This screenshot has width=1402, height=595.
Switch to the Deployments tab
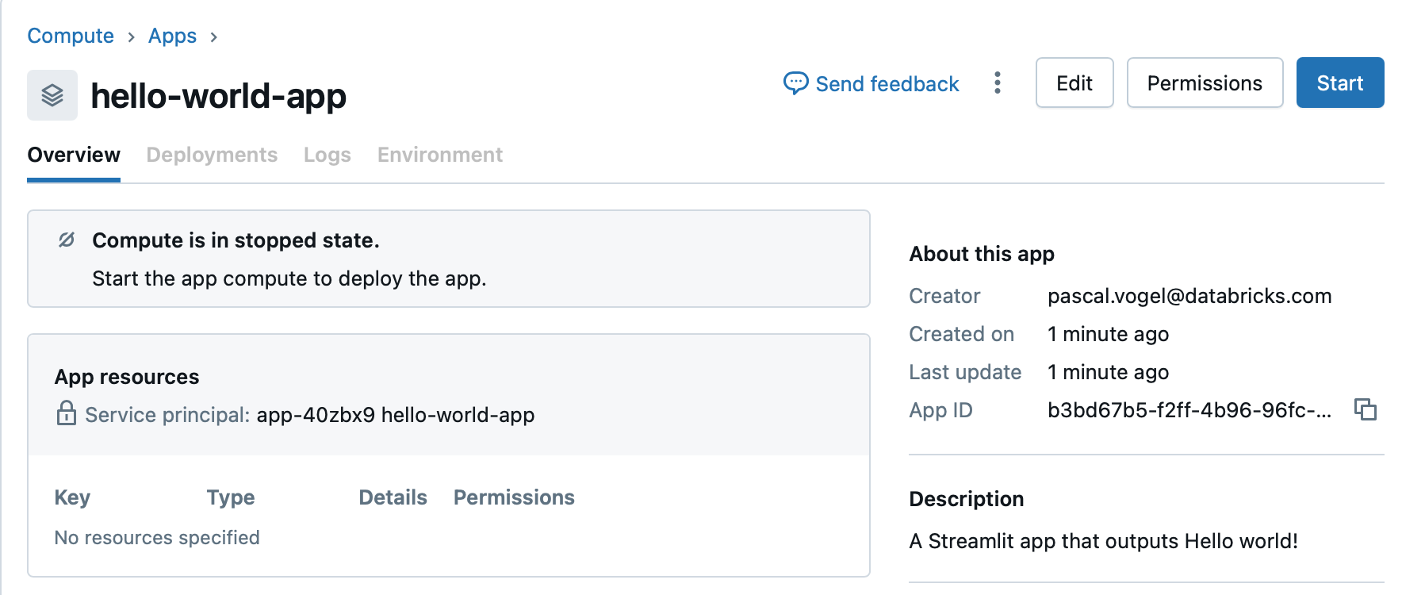[212, 155]
